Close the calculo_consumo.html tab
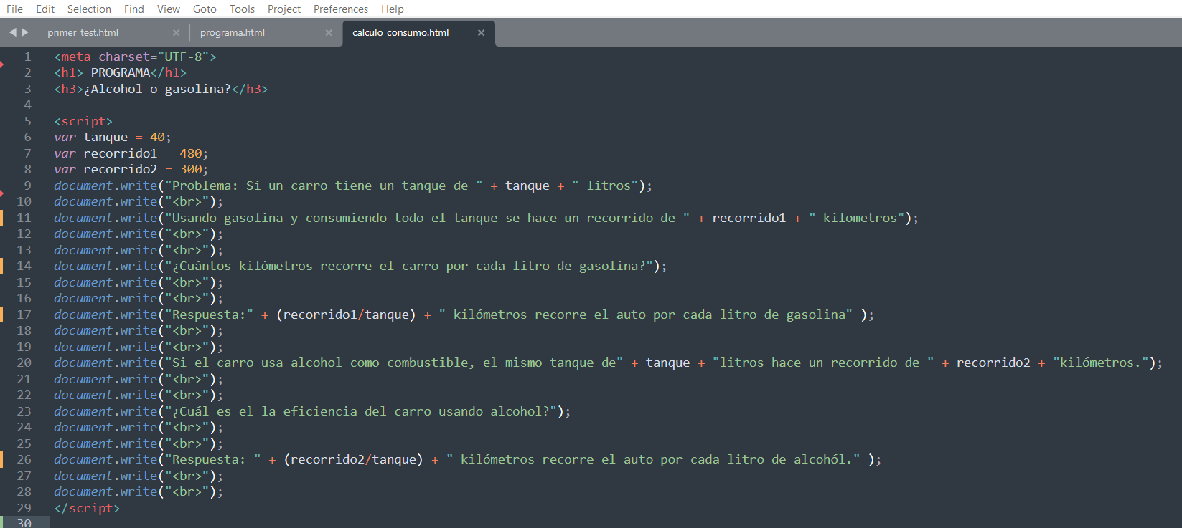Viewport: 1182px width, 528px height. [482, 33]
